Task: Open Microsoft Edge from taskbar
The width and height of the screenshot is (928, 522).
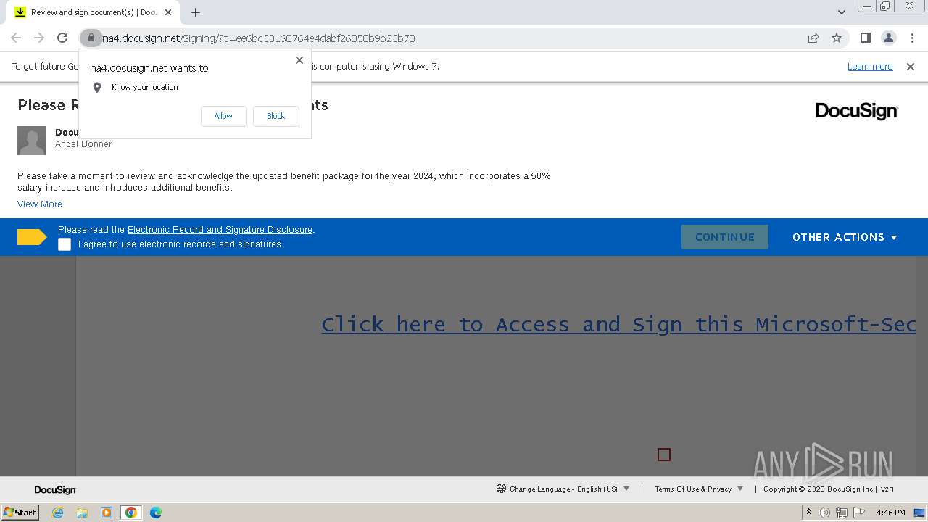Action: tap(156, 513)
